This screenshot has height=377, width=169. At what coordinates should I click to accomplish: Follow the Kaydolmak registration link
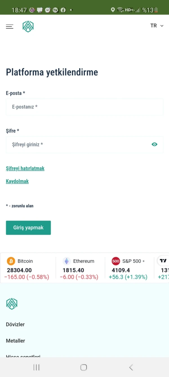coord(17,181)
